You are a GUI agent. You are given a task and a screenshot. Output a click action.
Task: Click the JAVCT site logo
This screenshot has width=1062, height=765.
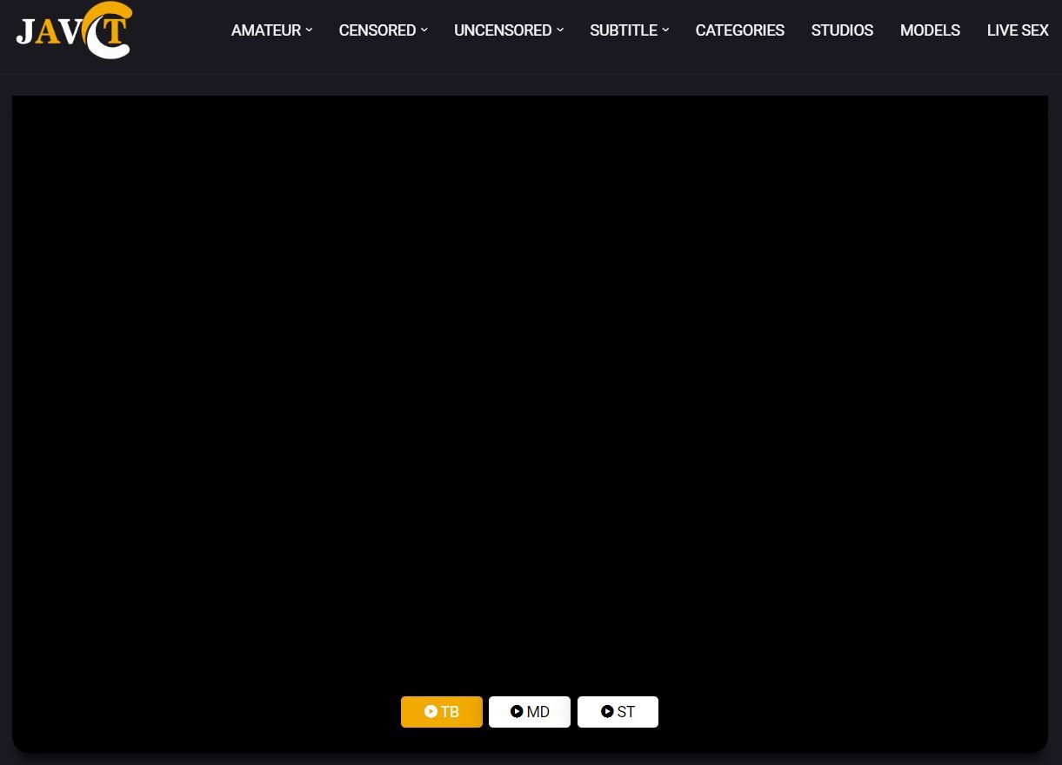click(x=74, y=30)
